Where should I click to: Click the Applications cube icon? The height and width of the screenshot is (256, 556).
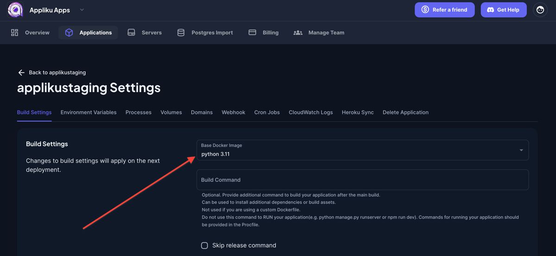pos(69,32)
